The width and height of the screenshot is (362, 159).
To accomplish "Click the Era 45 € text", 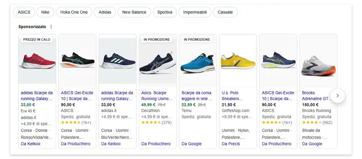I will (x=28, y=111).
